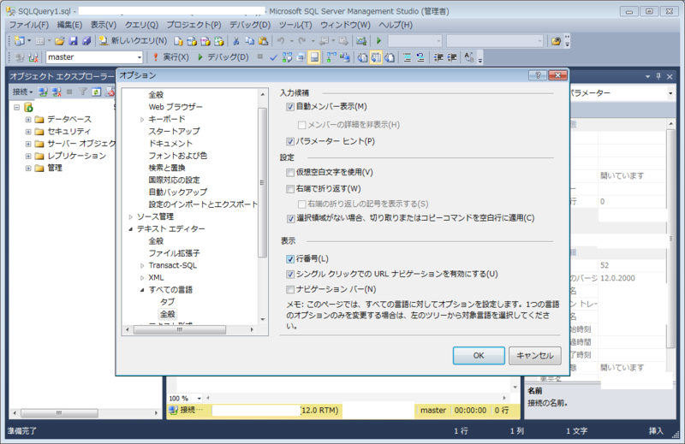
Task: Select ファイル拡張子 in options tree
Action: (x=175, y=253)
